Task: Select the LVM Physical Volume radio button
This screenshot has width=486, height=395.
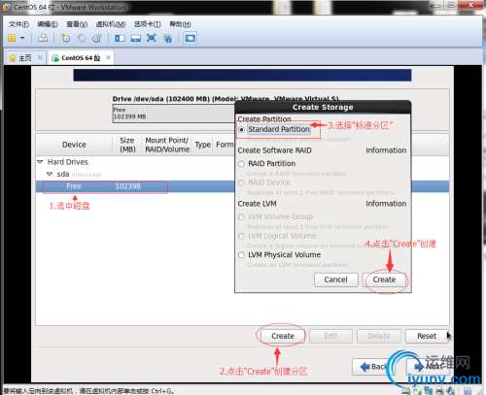Action: tap(241, 255)
